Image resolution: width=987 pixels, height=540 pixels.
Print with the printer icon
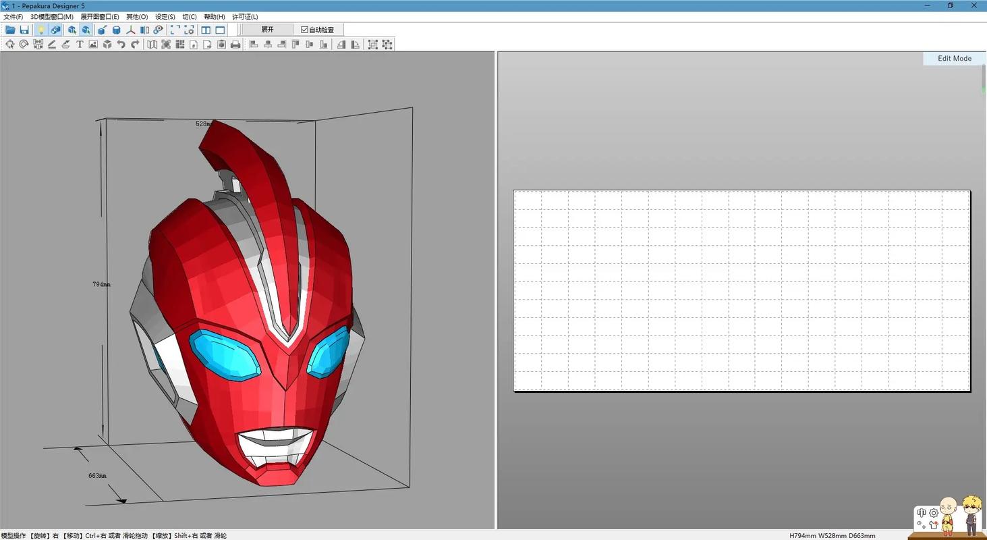tap(235, 45)
